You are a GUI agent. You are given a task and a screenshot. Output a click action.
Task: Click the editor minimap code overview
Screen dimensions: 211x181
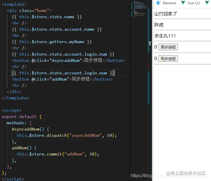tap(140, 9)
